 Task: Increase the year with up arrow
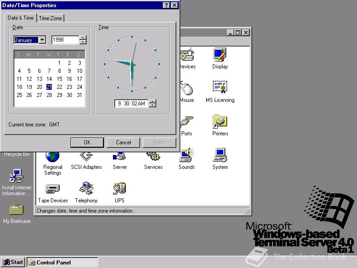click(83, 38)
